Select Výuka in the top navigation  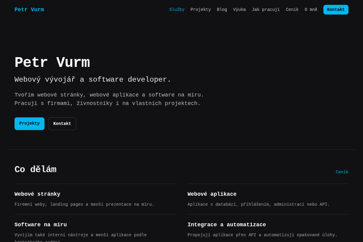pos(240,10)
